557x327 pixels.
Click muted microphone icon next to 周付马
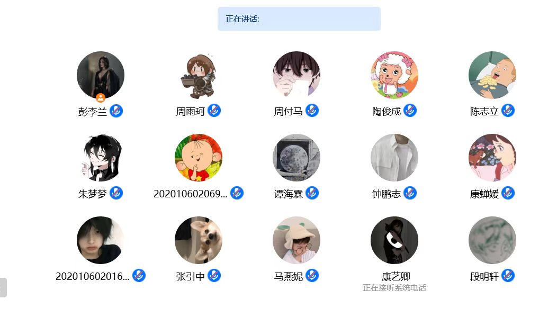[x=312, y=111]
